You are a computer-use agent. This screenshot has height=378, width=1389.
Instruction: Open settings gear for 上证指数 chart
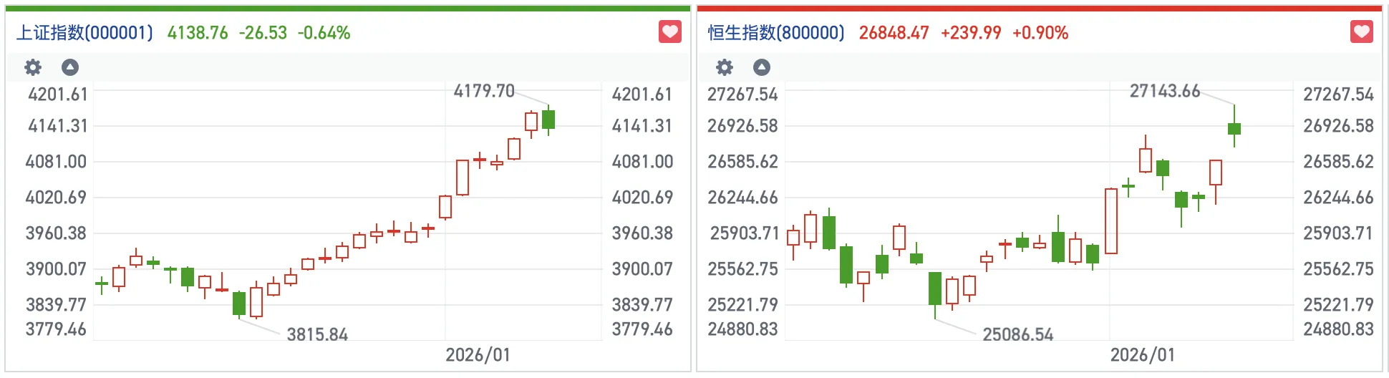point(33,67)
